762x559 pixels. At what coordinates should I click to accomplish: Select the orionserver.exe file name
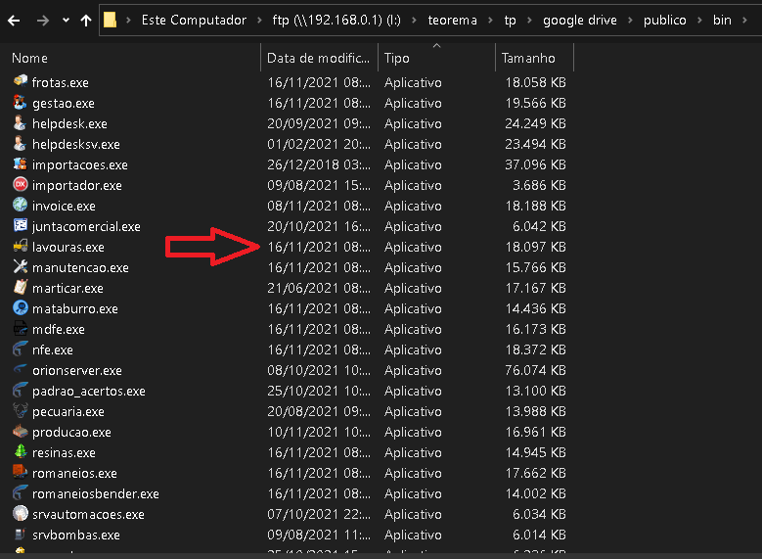tap(76, 371)
